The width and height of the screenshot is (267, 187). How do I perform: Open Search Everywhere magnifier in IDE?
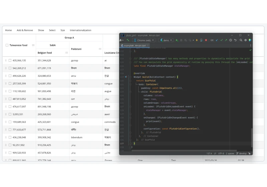[241, 40]
